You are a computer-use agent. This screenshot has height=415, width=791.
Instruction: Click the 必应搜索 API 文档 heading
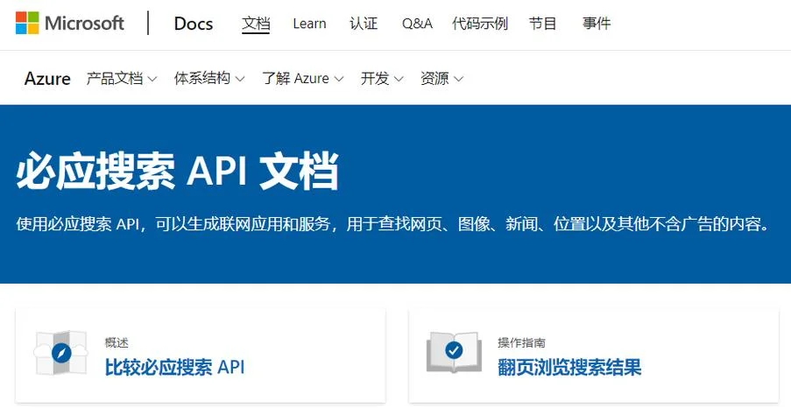(x=177, y=172)
